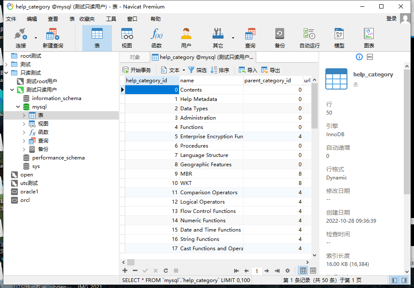Go to the last page icon
The width and height of the screenshot is (414, 288).
[277, 271]
